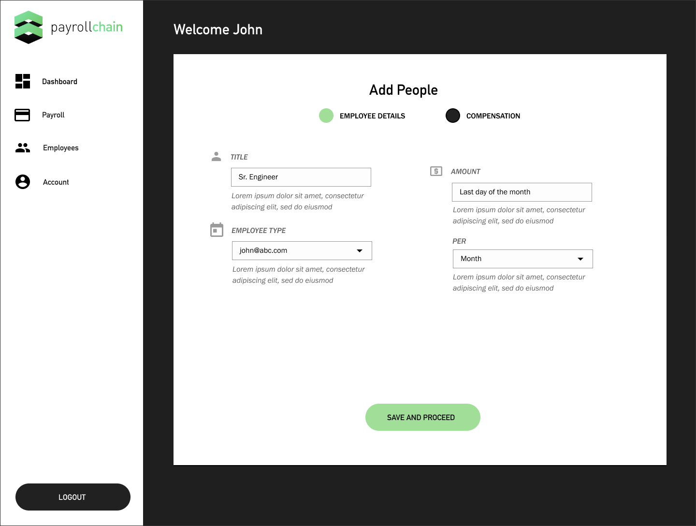Expand the Per dropdown arrow

[580, 259]
